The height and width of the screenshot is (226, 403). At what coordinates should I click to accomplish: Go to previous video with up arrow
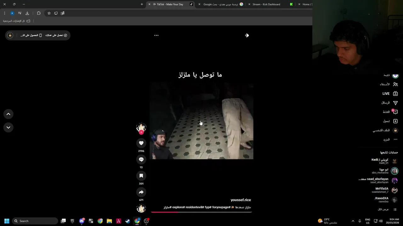(x=9, y=114)
